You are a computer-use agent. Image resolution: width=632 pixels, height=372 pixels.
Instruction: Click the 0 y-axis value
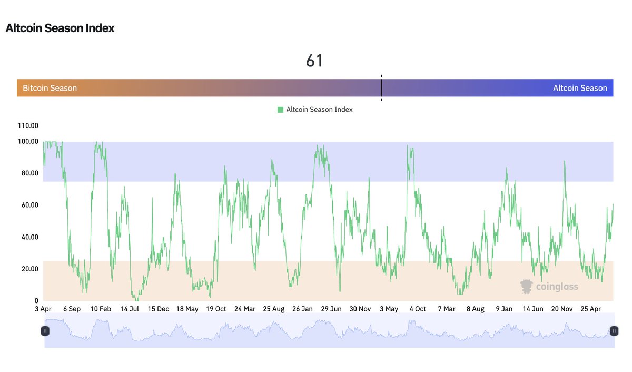coord(36,300)
